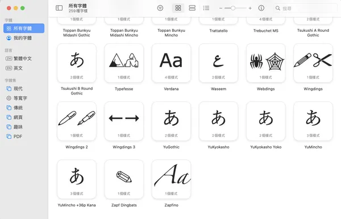Show font info panel

click(x=261, y=8)
